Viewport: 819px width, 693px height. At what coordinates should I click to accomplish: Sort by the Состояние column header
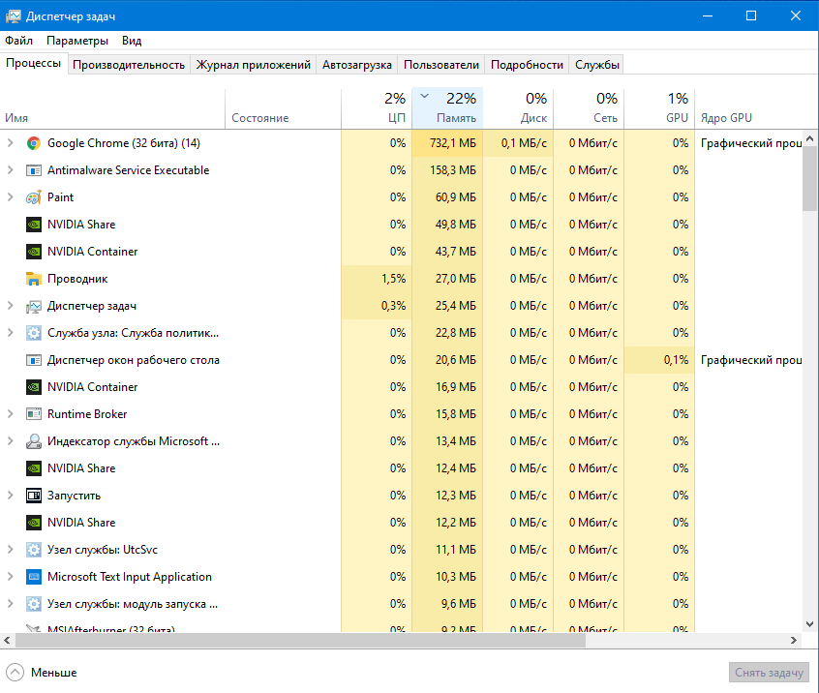pyautogui.click(x=283, y=108)
